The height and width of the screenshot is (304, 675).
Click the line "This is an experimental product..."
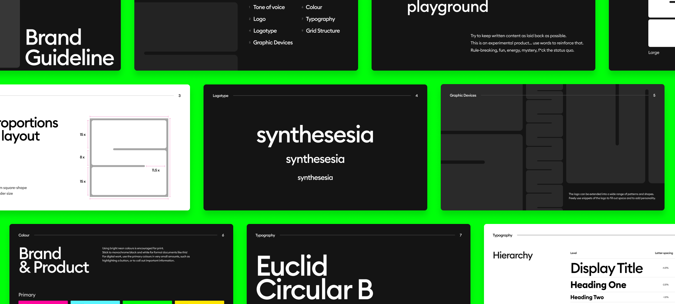[x=527, y=43]
